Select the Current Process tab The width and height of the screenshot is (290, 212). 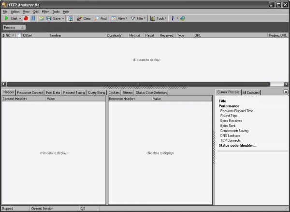pos(228,92)
